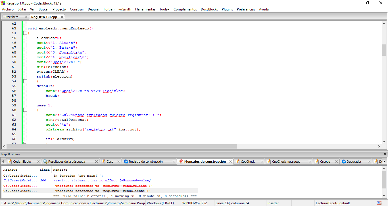The height and width of the screenshot is (206, 388).
Task: Open the Preferencias menu
Action: [246, 9]
